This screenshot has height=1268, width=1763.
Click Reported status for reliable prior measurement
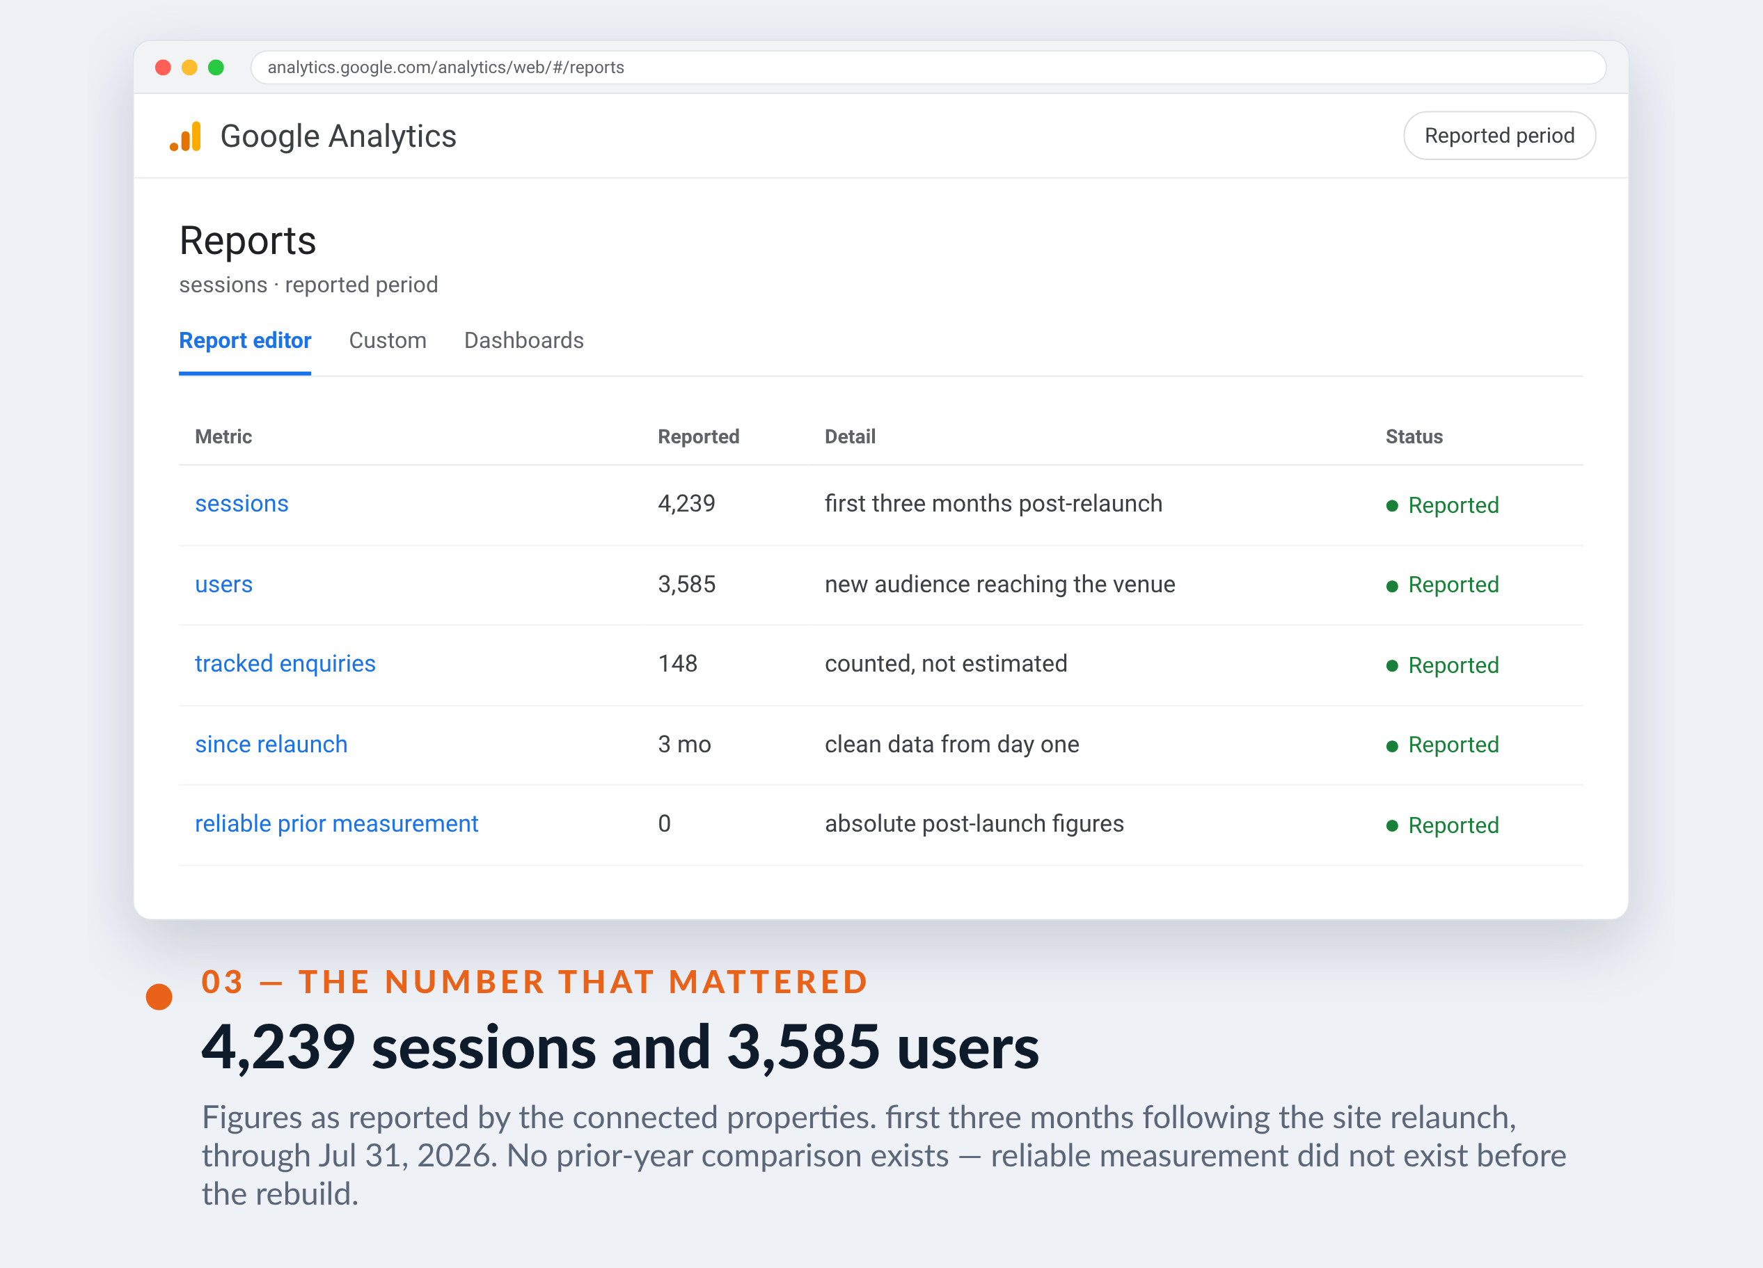(1443, 825)
